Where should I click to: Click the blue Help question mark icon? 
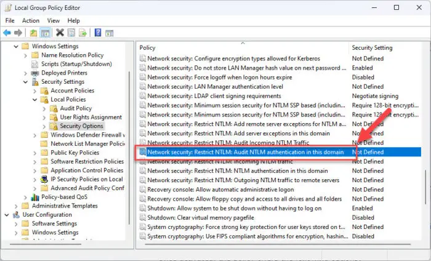click(97, 33)
